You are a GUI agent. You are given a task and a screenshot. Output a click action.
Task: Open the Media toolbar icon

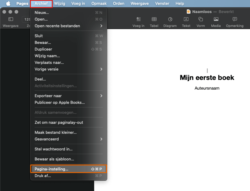click(x=216, y=19)
